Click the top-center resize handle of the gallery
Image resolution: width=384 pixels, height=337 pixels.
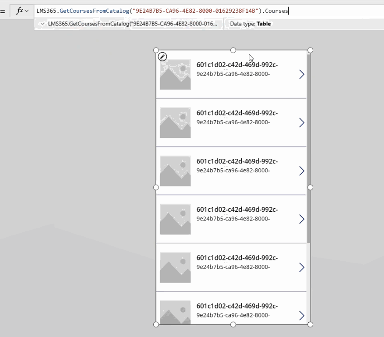pyautogui.click(x=233, y=50)
